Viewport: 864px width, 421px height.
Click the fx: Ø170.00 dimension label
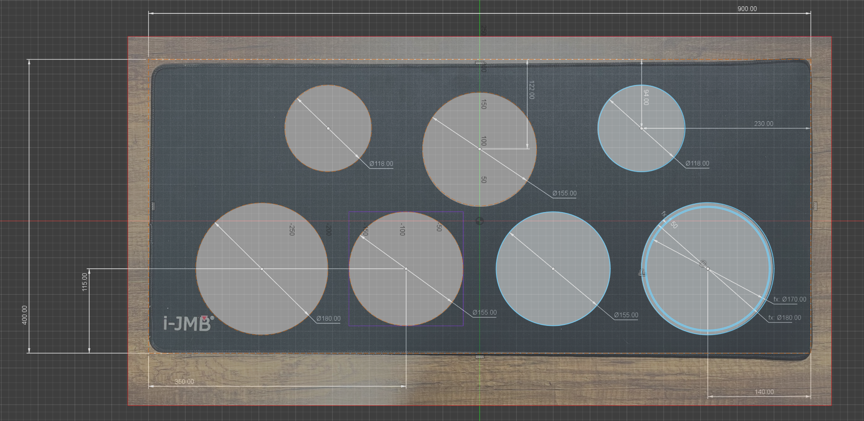point(790,299)
